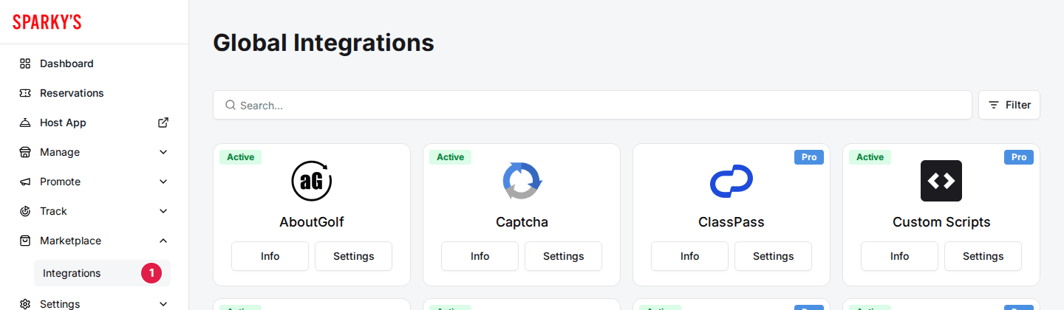Click the Custom Scripts Active badge
Viewport: 1064px width, 310px height.
(x=870, y=157)
